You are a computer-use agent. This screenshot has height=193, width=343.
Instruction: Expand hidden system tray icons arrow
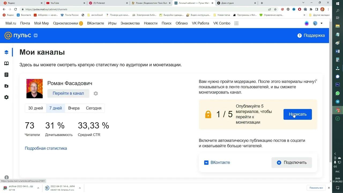point(335,154)
